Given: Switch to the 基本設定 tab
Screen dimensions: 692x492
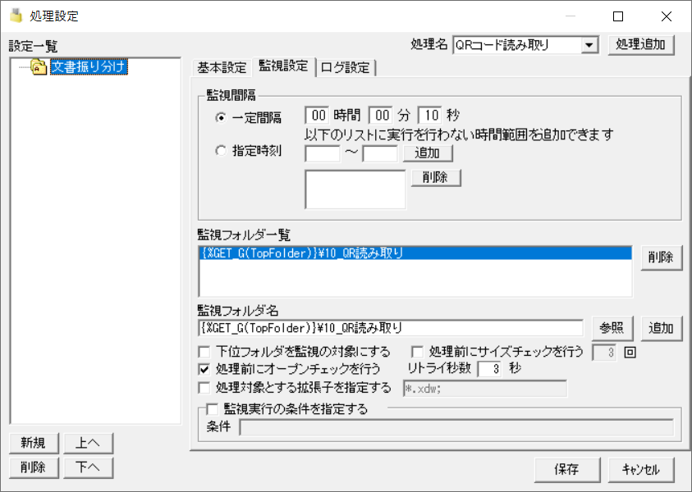Looking at the screenshot, I should (x=222, y=68).
